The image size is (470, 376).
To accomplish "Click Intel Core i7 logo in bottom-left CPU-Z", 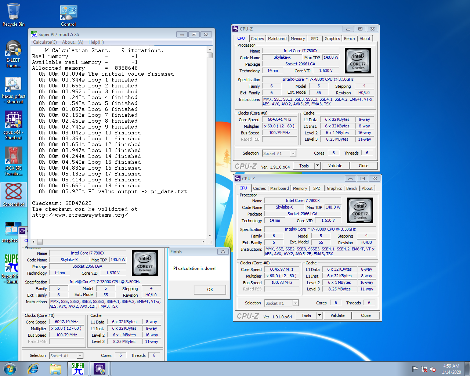I will coord(145,263).
